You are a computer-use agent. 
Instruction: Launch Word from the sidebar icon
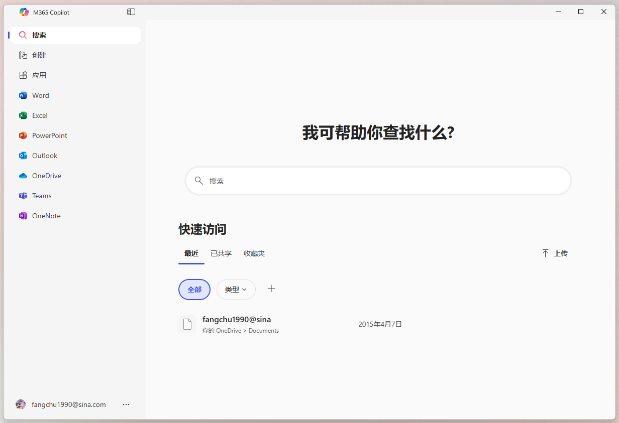click(x=23, y=95)
